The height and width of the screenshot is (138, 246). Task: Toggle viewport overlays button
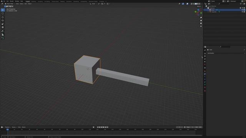(x=187, y=4)
